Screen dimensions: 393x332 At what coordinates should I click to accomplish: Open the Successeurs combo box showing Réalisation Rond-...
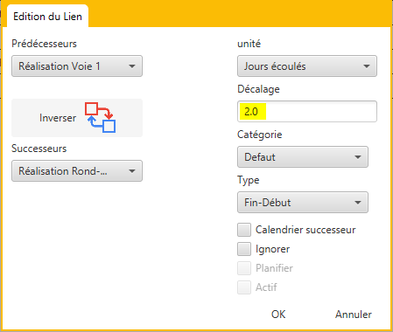[x=77, y=171]
